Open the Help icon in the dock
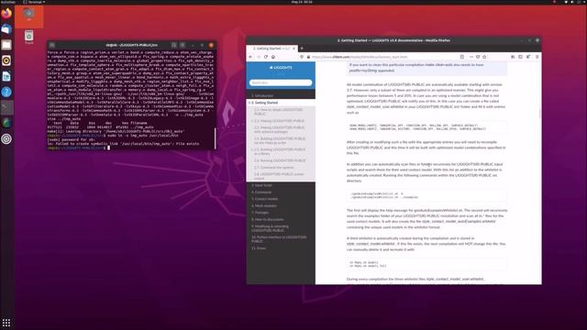The width and height of the screenshot is (587, 330). [x=6, y=92]
